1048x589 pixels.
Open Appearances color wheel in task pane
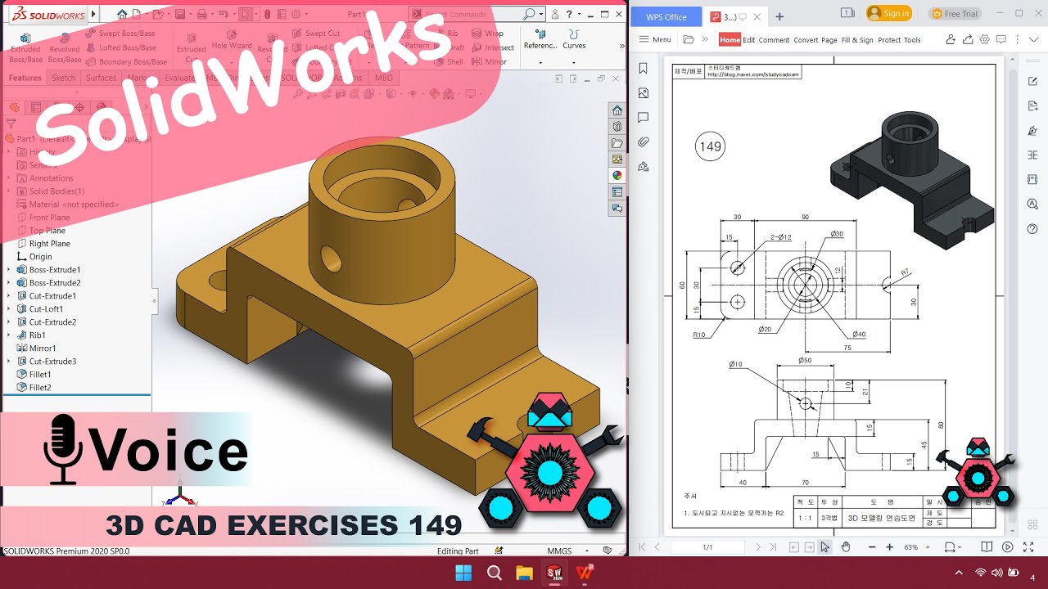[x=617, y=175]
